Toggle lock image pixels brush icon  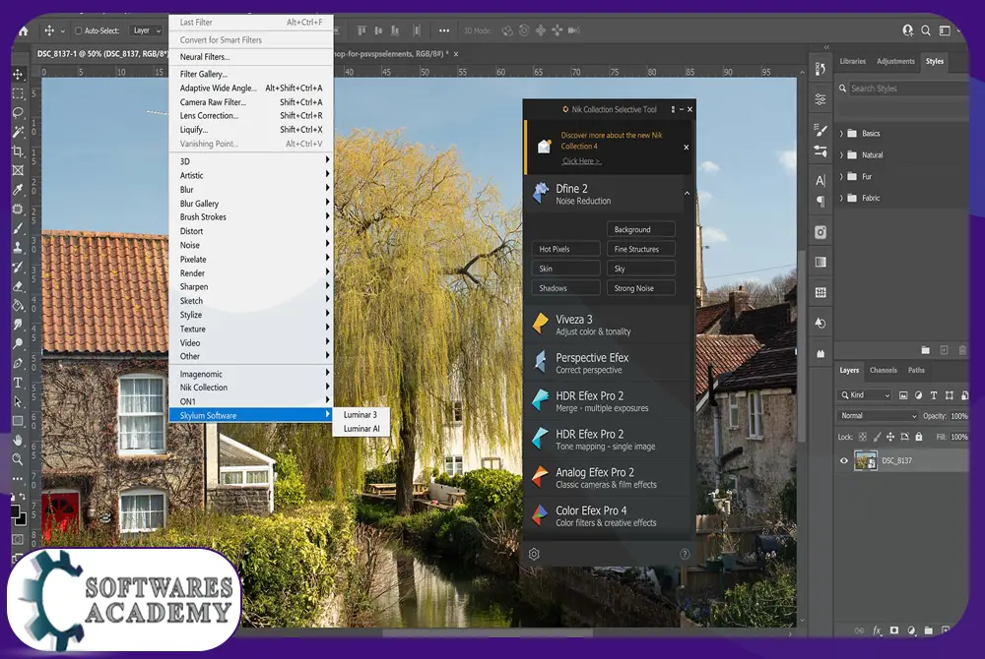point(877,437)
